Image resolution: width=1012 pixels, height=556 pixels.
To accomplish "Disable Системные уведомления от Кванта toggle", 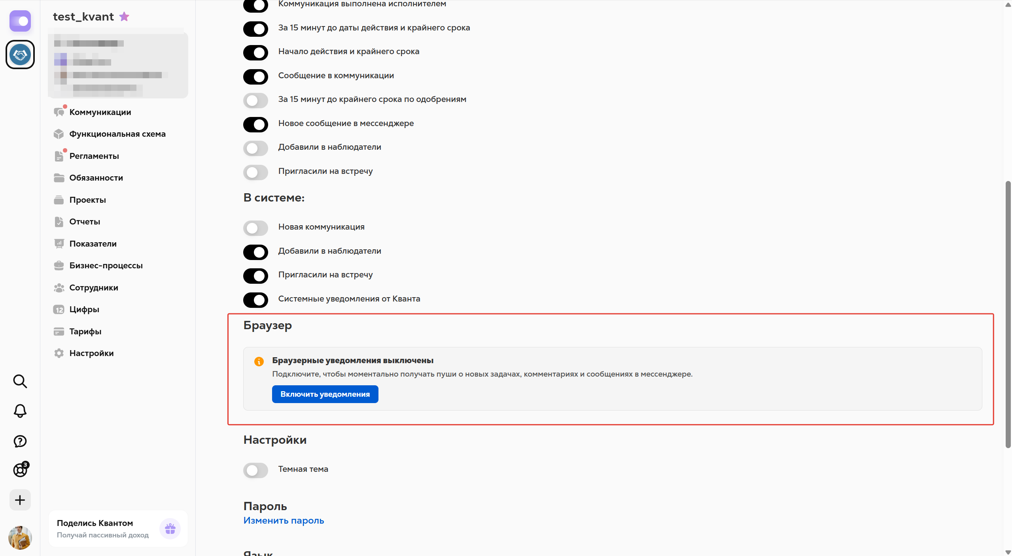I will pyautogui.click(x=255, y=300).
